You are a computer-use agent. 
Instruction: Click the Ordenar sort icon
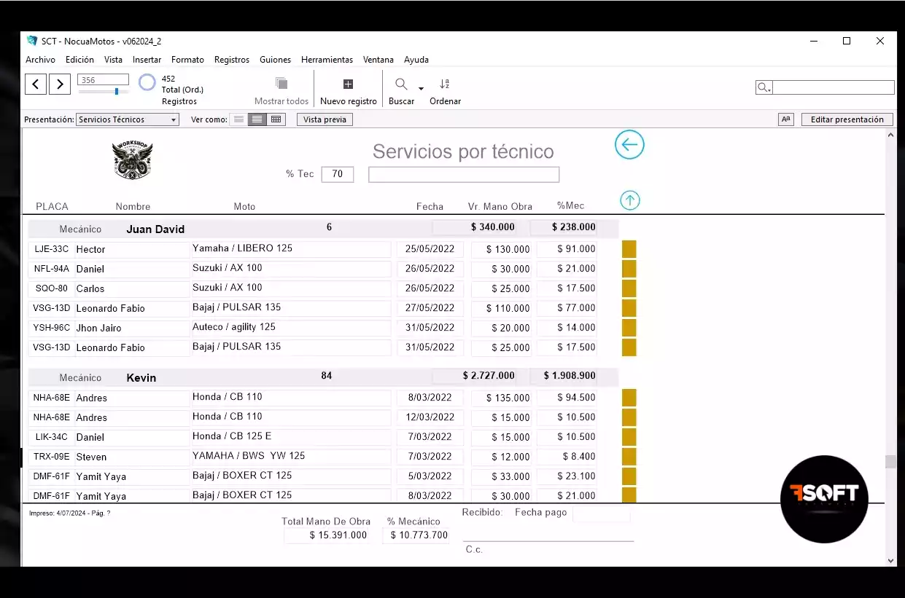[445, 84]
